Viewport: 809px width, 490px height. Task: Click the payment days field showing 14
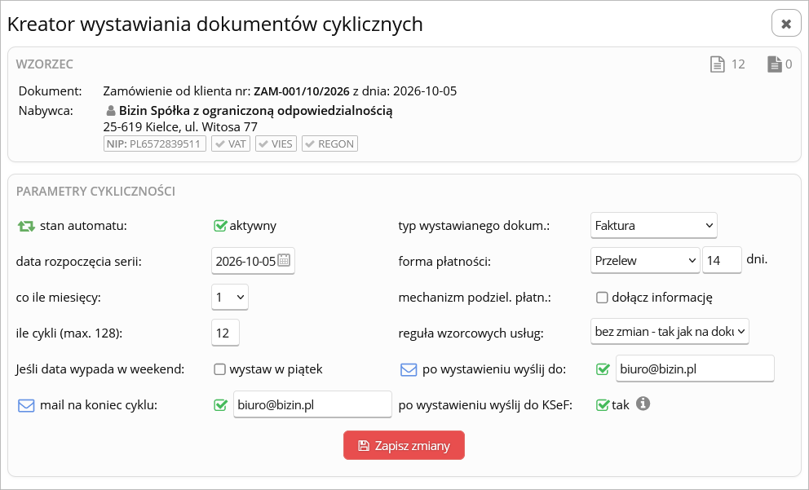(x=722, y=260)
